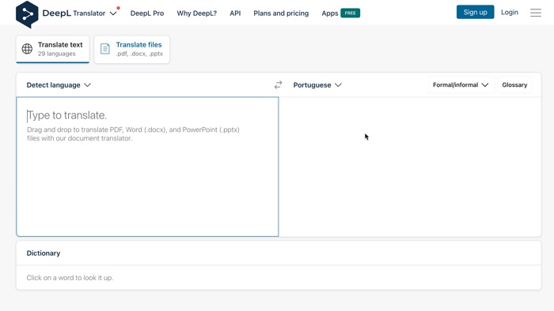Click the green FREE badge

click(x=350, y=13)
